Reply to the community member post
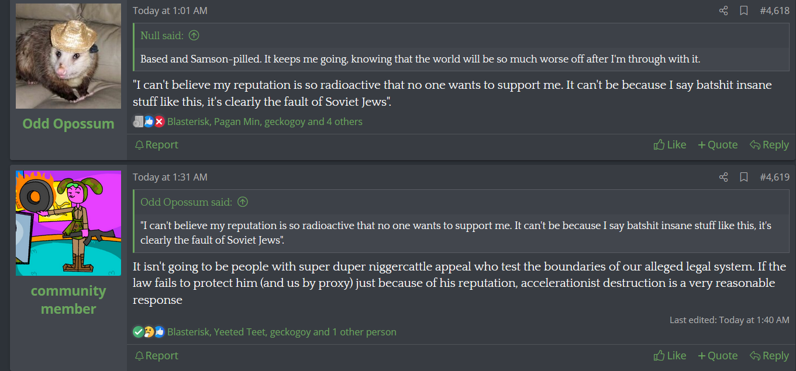Screen dimensions: 796x371 (x=769, y=356)
